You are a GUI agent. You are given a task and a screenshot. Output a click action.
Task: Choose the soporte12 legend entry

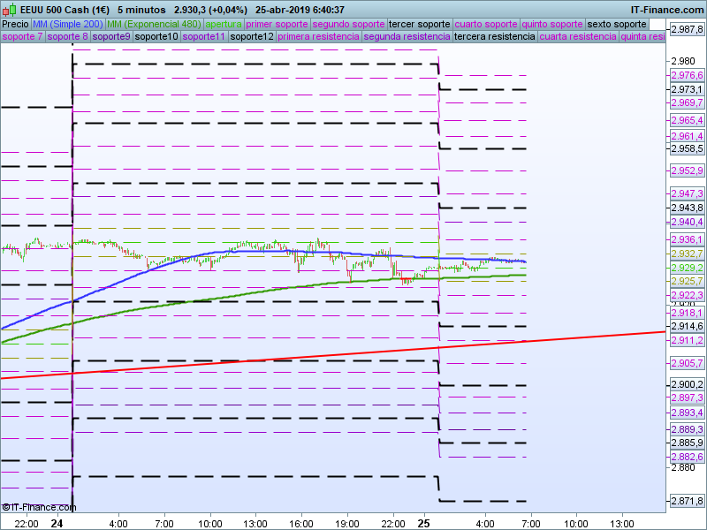click(x=252, y=36)
